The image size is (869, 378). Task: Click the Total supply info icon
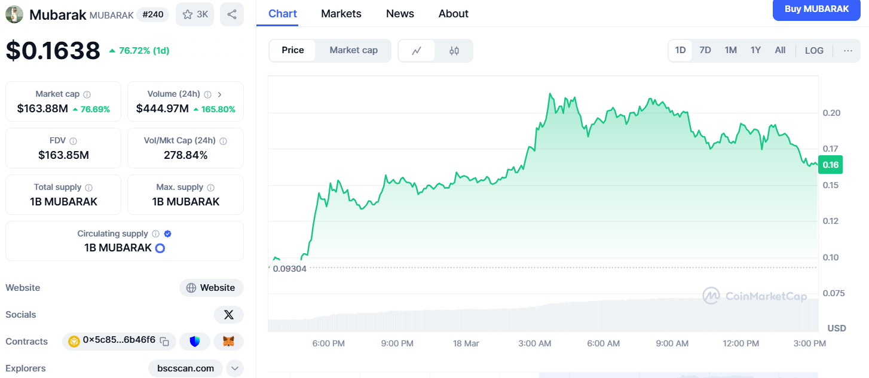coord(88,188)
